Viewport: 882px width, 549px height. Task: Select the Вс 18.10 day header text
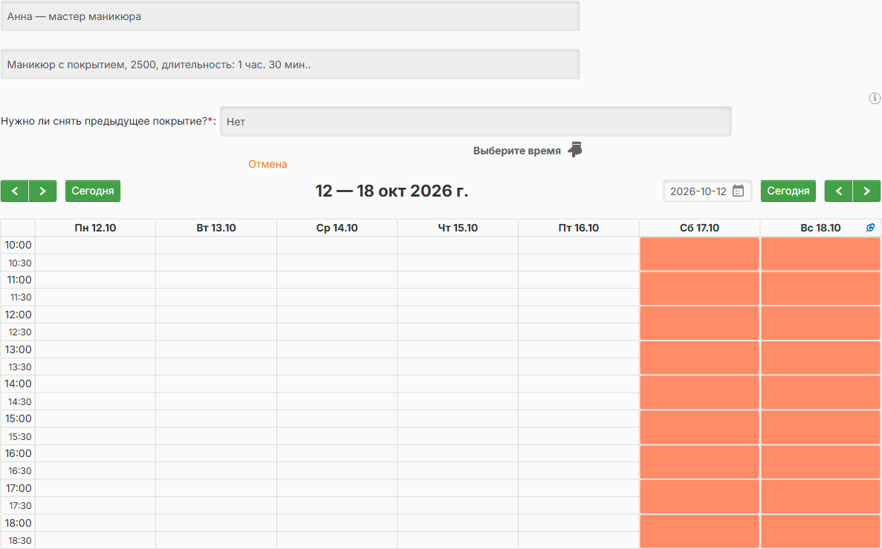[x=820, y=228]
